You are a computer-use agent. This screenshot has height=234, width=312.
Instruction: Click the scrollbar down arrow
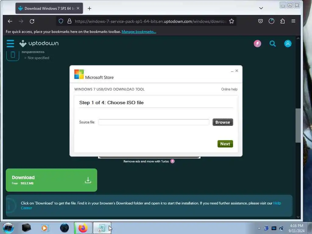pyautogui.click(x=298, y=217)
